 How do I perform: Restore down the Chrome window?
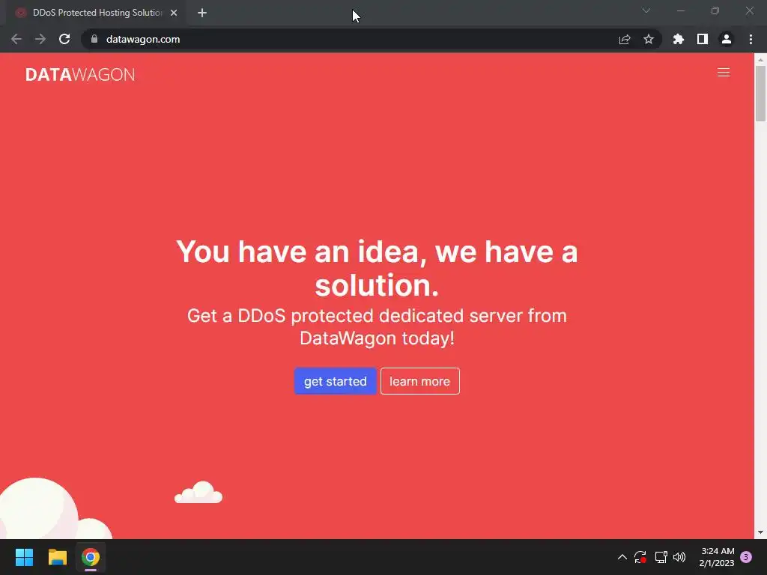click(x=715, y=10)
